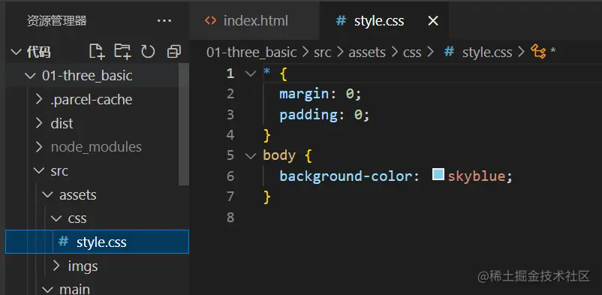
Task: Open the skyblue color swatch picker
Action: point(438,174)
